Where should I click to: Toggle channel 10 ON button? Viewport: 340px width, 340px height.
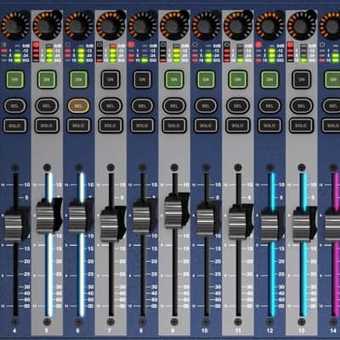pos(206,80)
